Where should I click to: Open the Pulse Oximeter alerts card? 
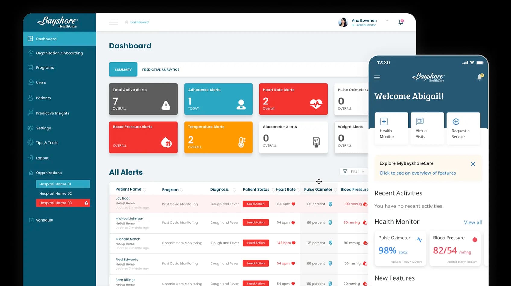tap(351, 99)
